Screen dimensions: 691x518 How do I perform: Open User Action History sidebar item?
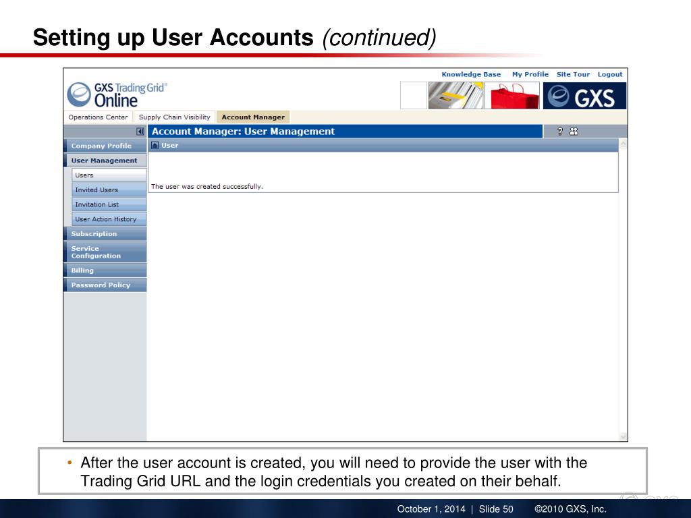point(109,219)
